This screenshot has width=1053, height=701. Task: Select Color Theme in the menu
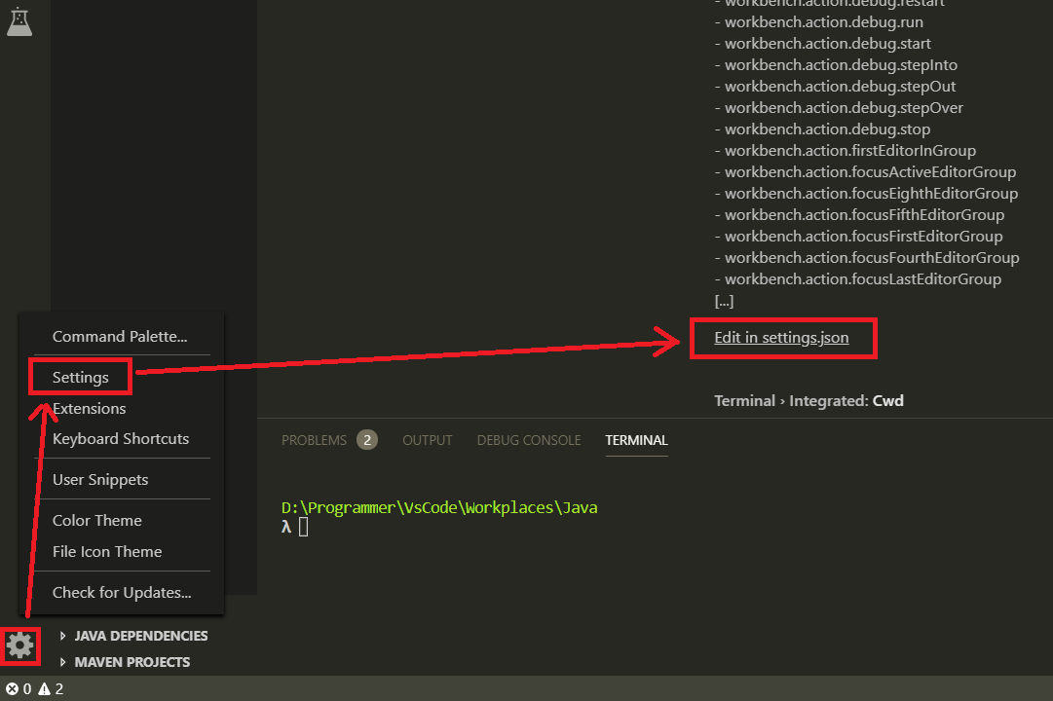click(x=96, y=520)
